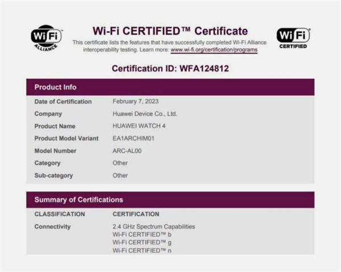341x272 pixels.
Task: Select 2.4 GHz Spectrum Capabilities entry
Action: click(154, 227)
